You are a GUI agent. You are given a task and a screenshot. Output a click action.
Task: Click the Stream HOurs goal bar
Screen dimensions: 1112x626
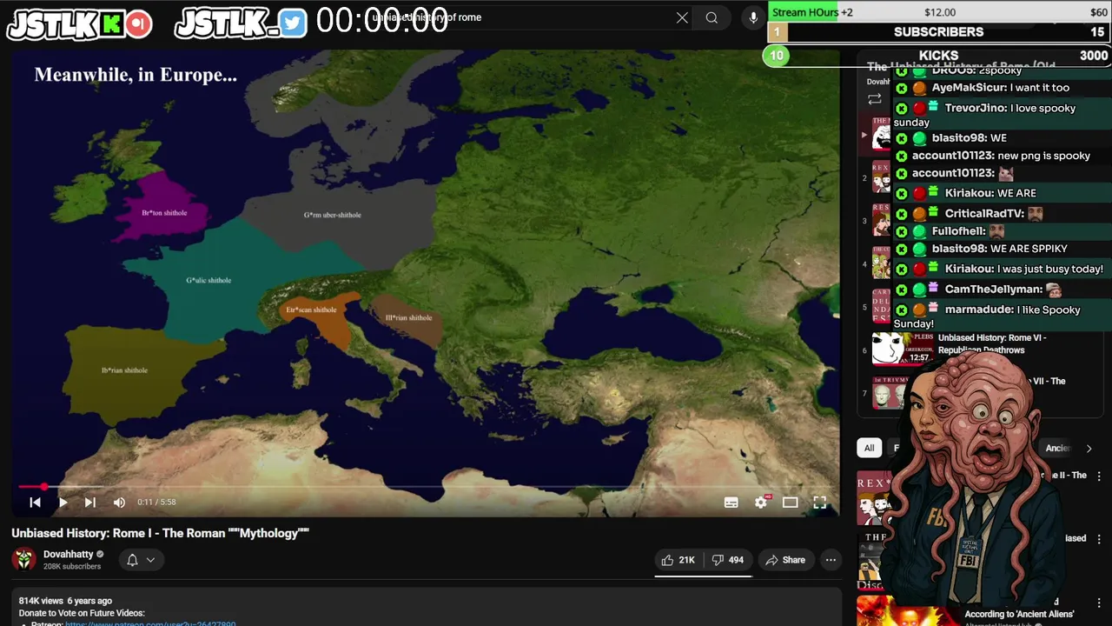(x=939, y=12)
